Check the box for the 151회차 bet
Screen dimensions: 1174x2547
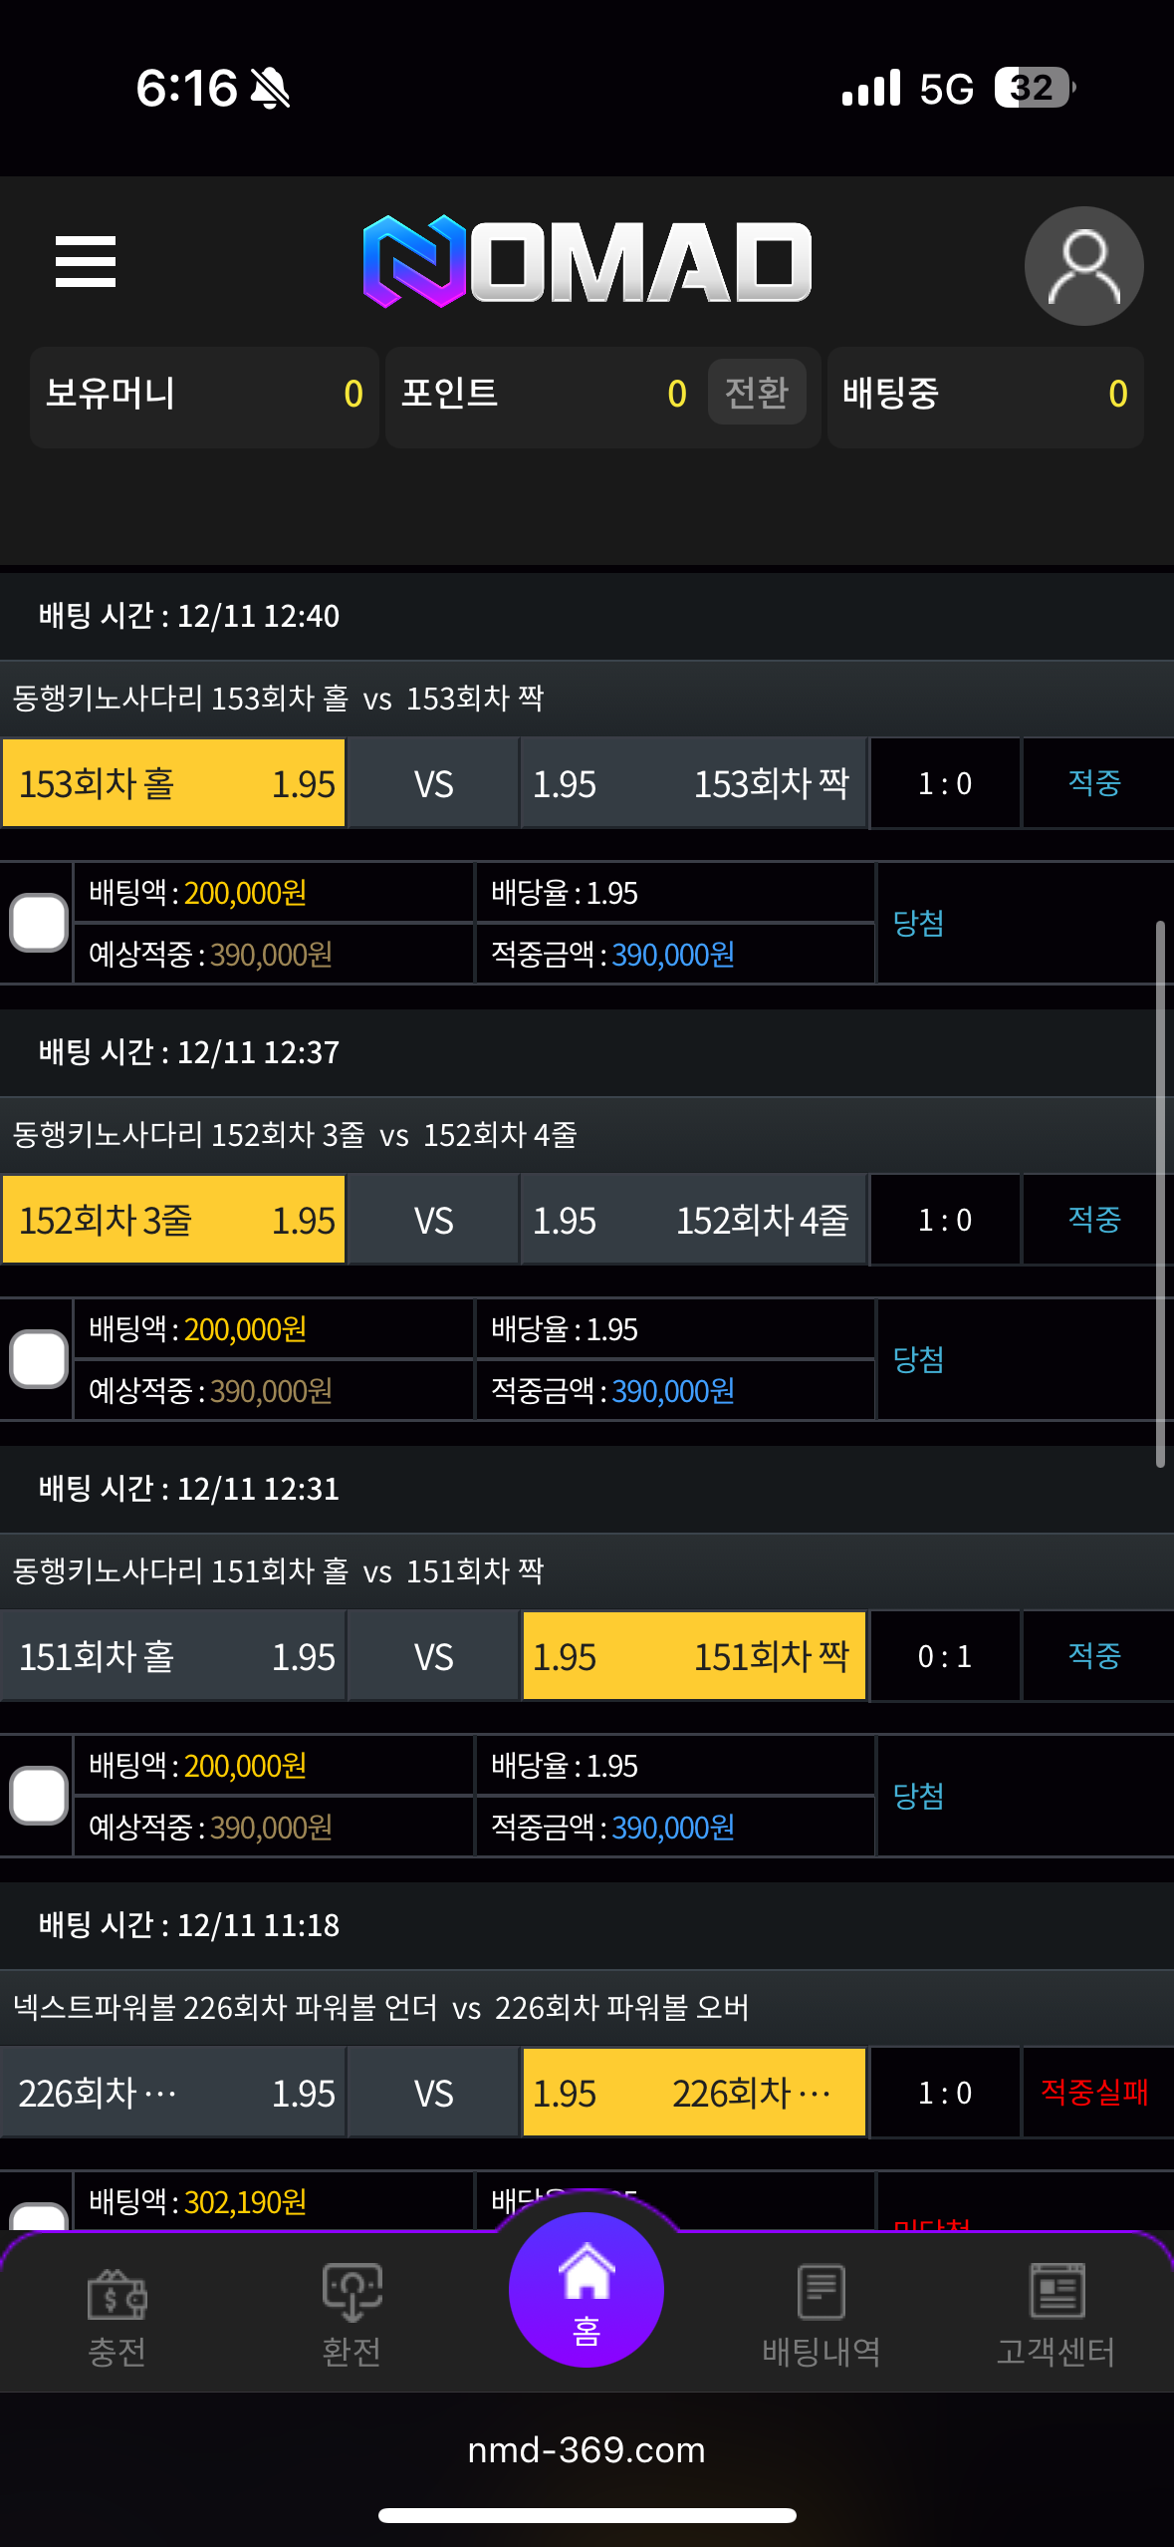[x=39, y=1796]
